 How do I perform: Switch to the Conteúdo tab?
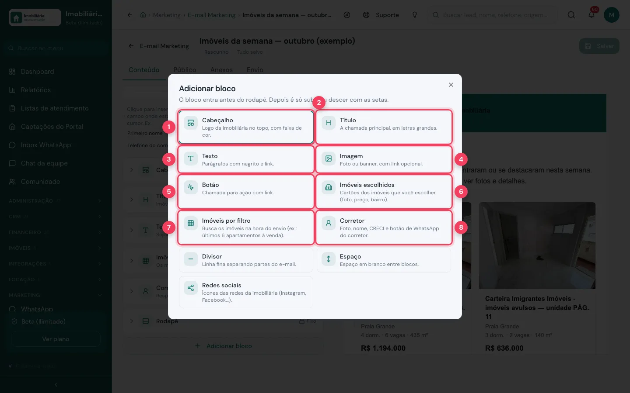point(144,70)
